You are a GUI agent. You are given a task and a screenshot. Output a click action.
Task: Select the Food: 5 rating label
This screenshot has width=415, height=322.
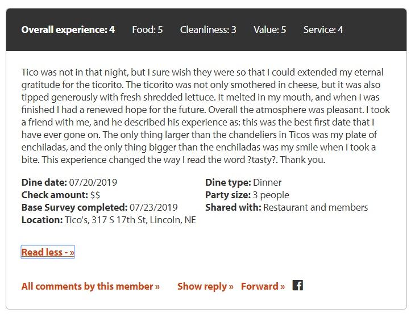pyautogui.click(x=147, y=30)
